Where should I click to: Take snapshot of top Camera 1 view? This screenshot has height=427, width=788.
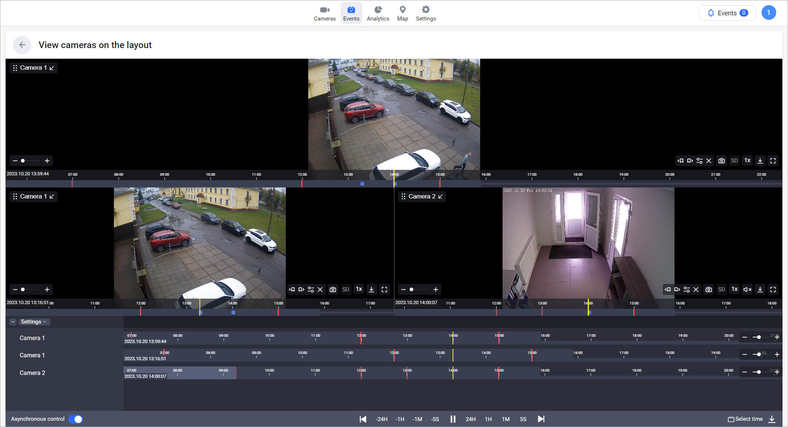pos(722,161)
